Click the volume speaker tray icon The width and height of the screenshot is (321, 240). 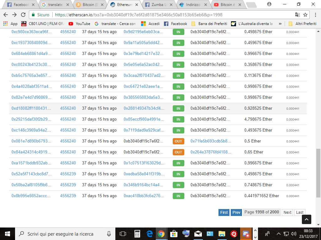293,234
